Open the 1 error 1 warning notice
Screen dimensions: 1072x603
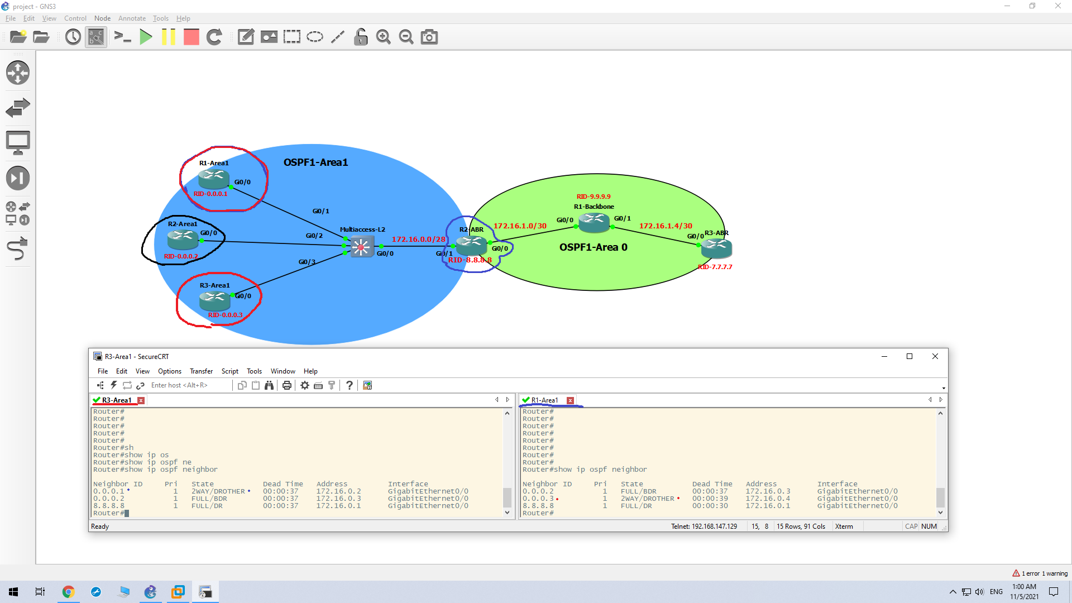point(1040,573)
